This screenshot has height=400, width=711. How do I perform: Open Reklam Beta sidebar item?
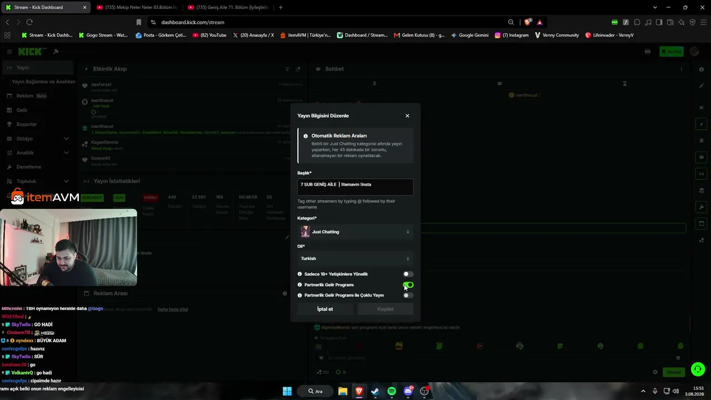(x=37, y=96)
